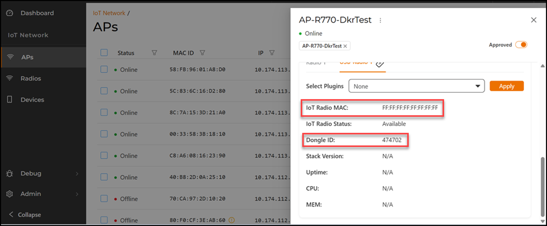547x226 pixels.
Task: Open Dashboard from the sidebar
Action: tap(37, 13)
